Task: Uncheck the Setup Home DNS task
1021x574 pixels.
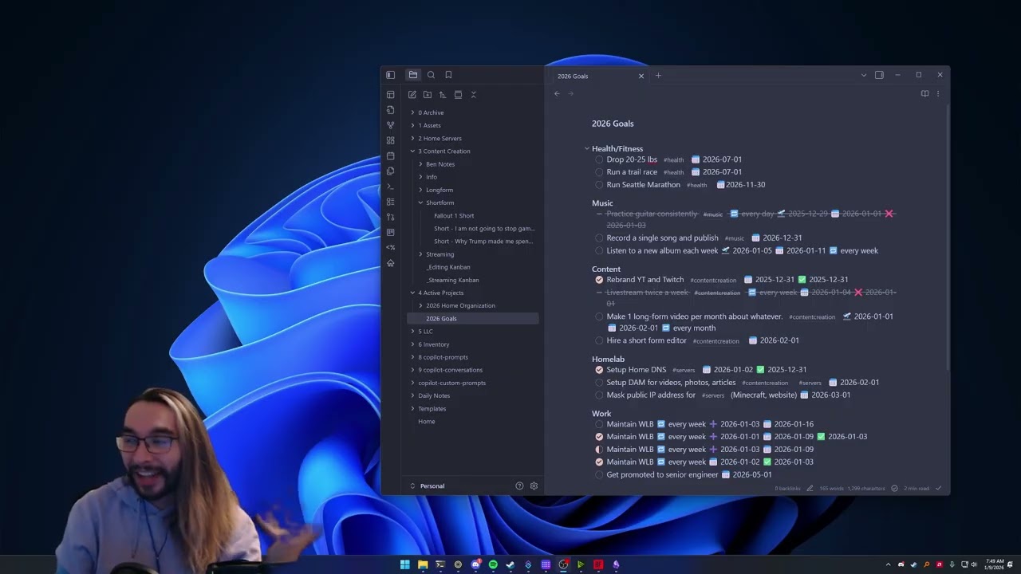Action: coord(599,370)
